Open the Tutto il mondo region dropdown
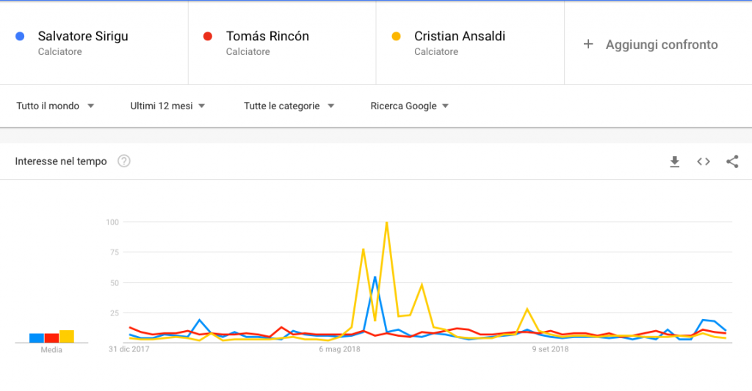 click(x=56, y=106)
